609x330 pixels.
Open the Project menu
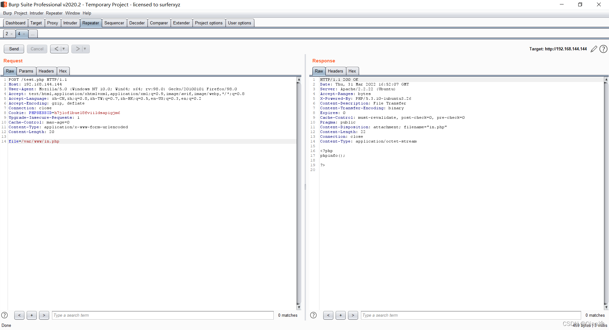(21, 13)
